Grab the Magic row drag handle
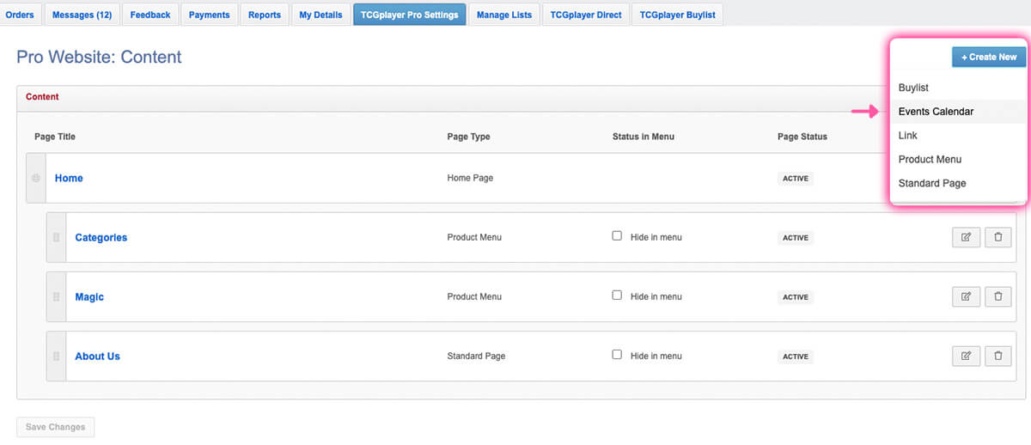The height and width of the screenshot is (445, 1031). [x=56, y=296]
